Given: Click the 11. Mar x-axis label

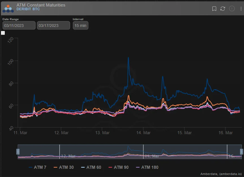Looking at the screenshot, I should [x=20, y=133].
